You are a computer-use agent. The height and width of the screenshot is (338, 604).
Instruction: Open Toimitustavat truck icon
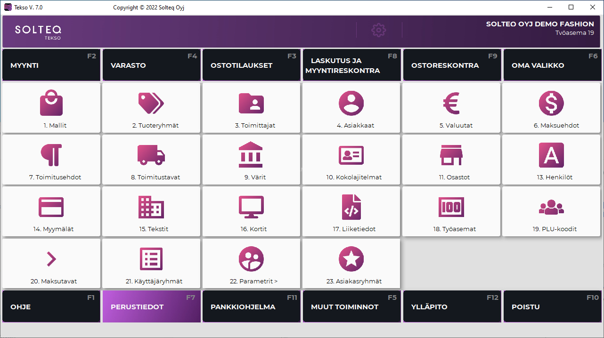[151, 155]
